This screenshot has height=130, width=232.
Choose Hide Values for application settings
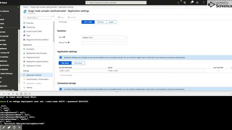click(x=65, y=63)
